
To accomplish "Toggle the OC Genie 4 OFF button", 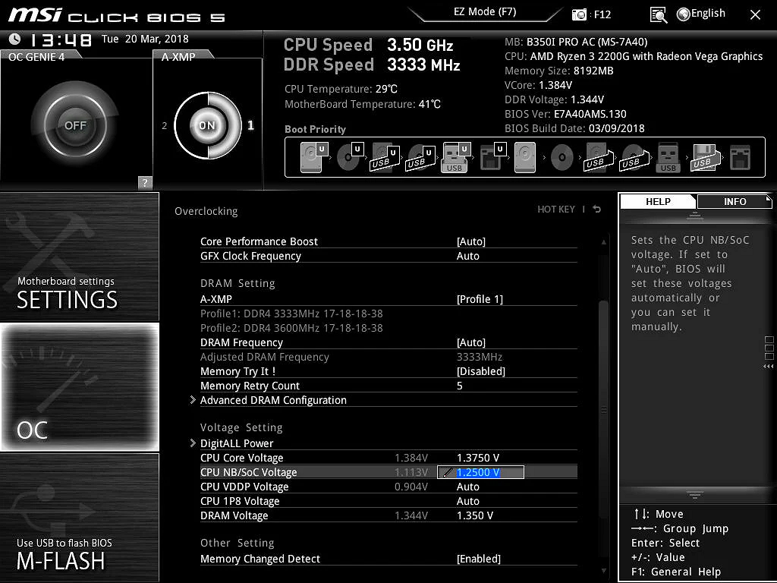I will point(75,125).
